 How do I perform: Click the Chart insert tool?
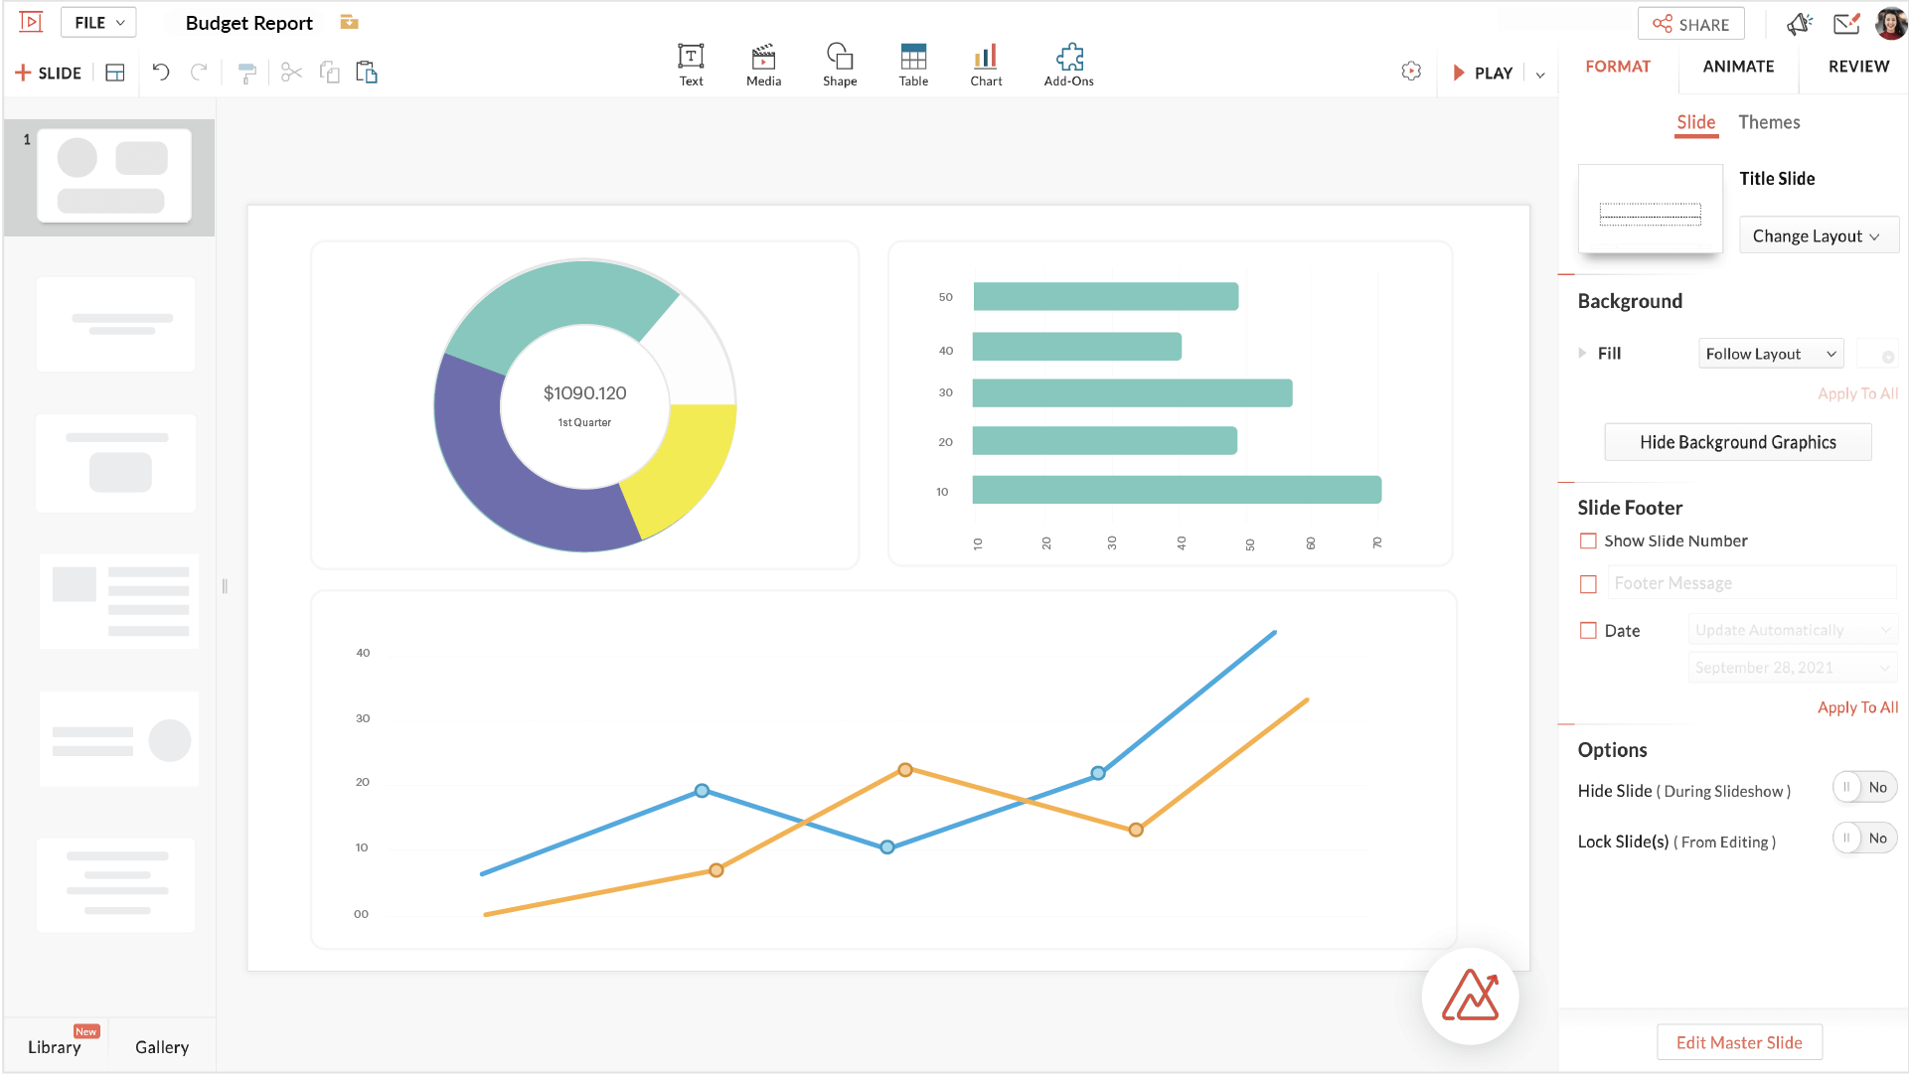point(985,63)
